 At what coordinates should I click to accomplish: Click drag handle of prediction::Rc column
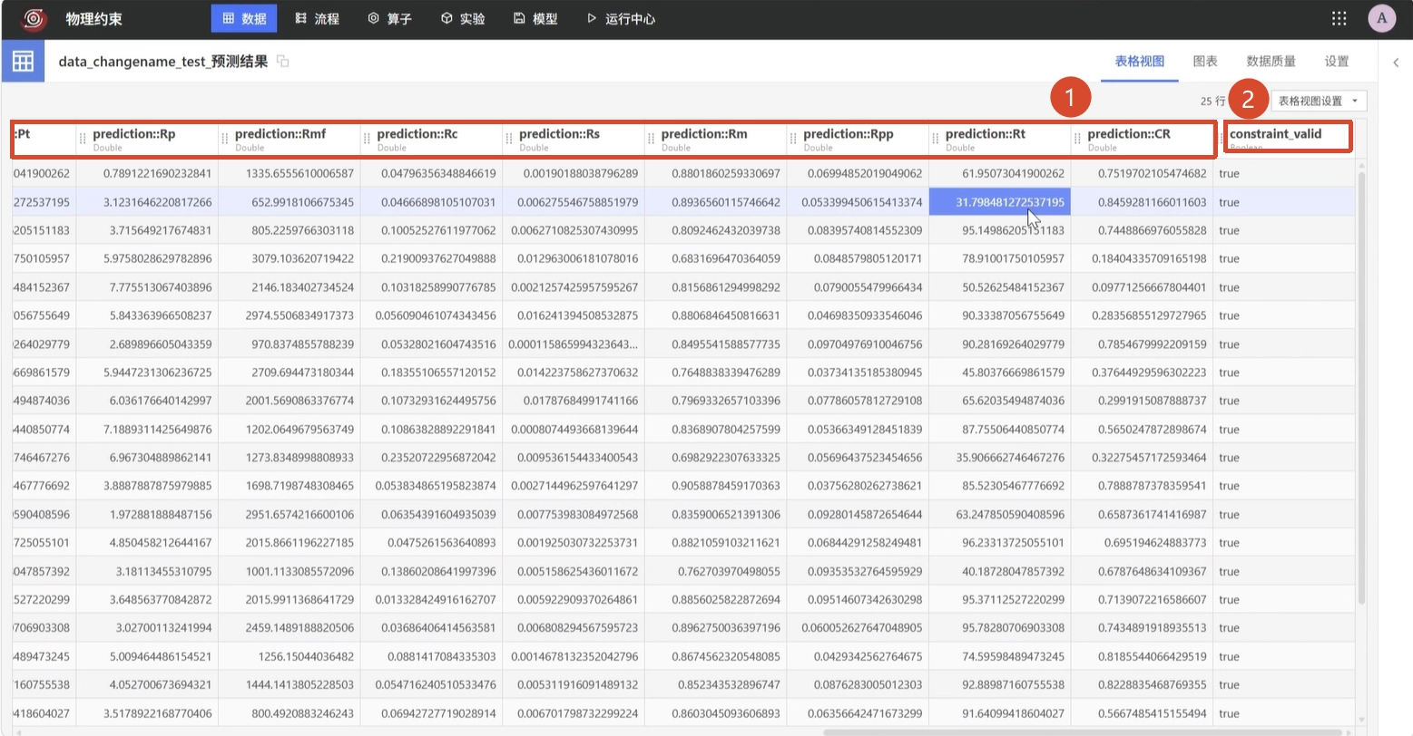368,139
